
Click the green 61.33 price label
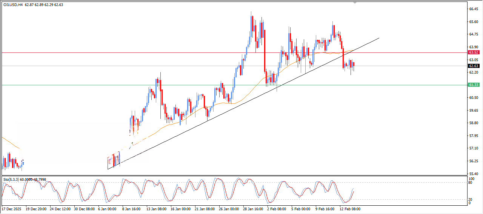pyautogui.click(x=473, y=85)
